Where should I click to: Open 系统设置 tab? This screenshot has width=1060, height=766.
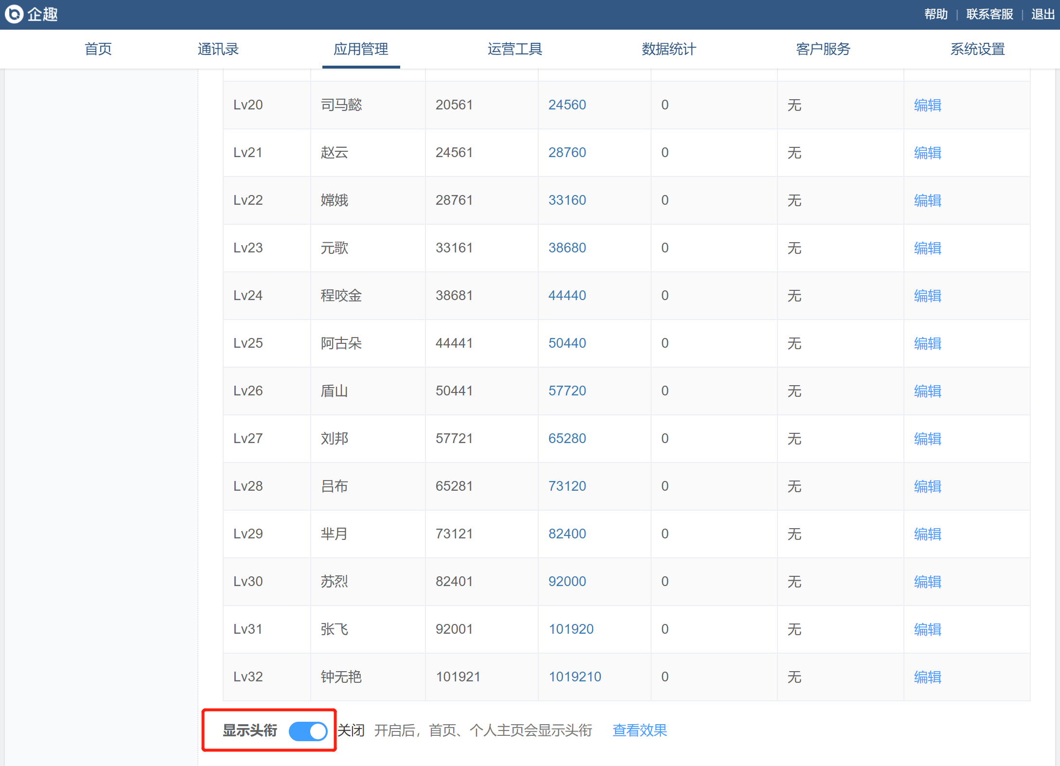tap(977, 49)
